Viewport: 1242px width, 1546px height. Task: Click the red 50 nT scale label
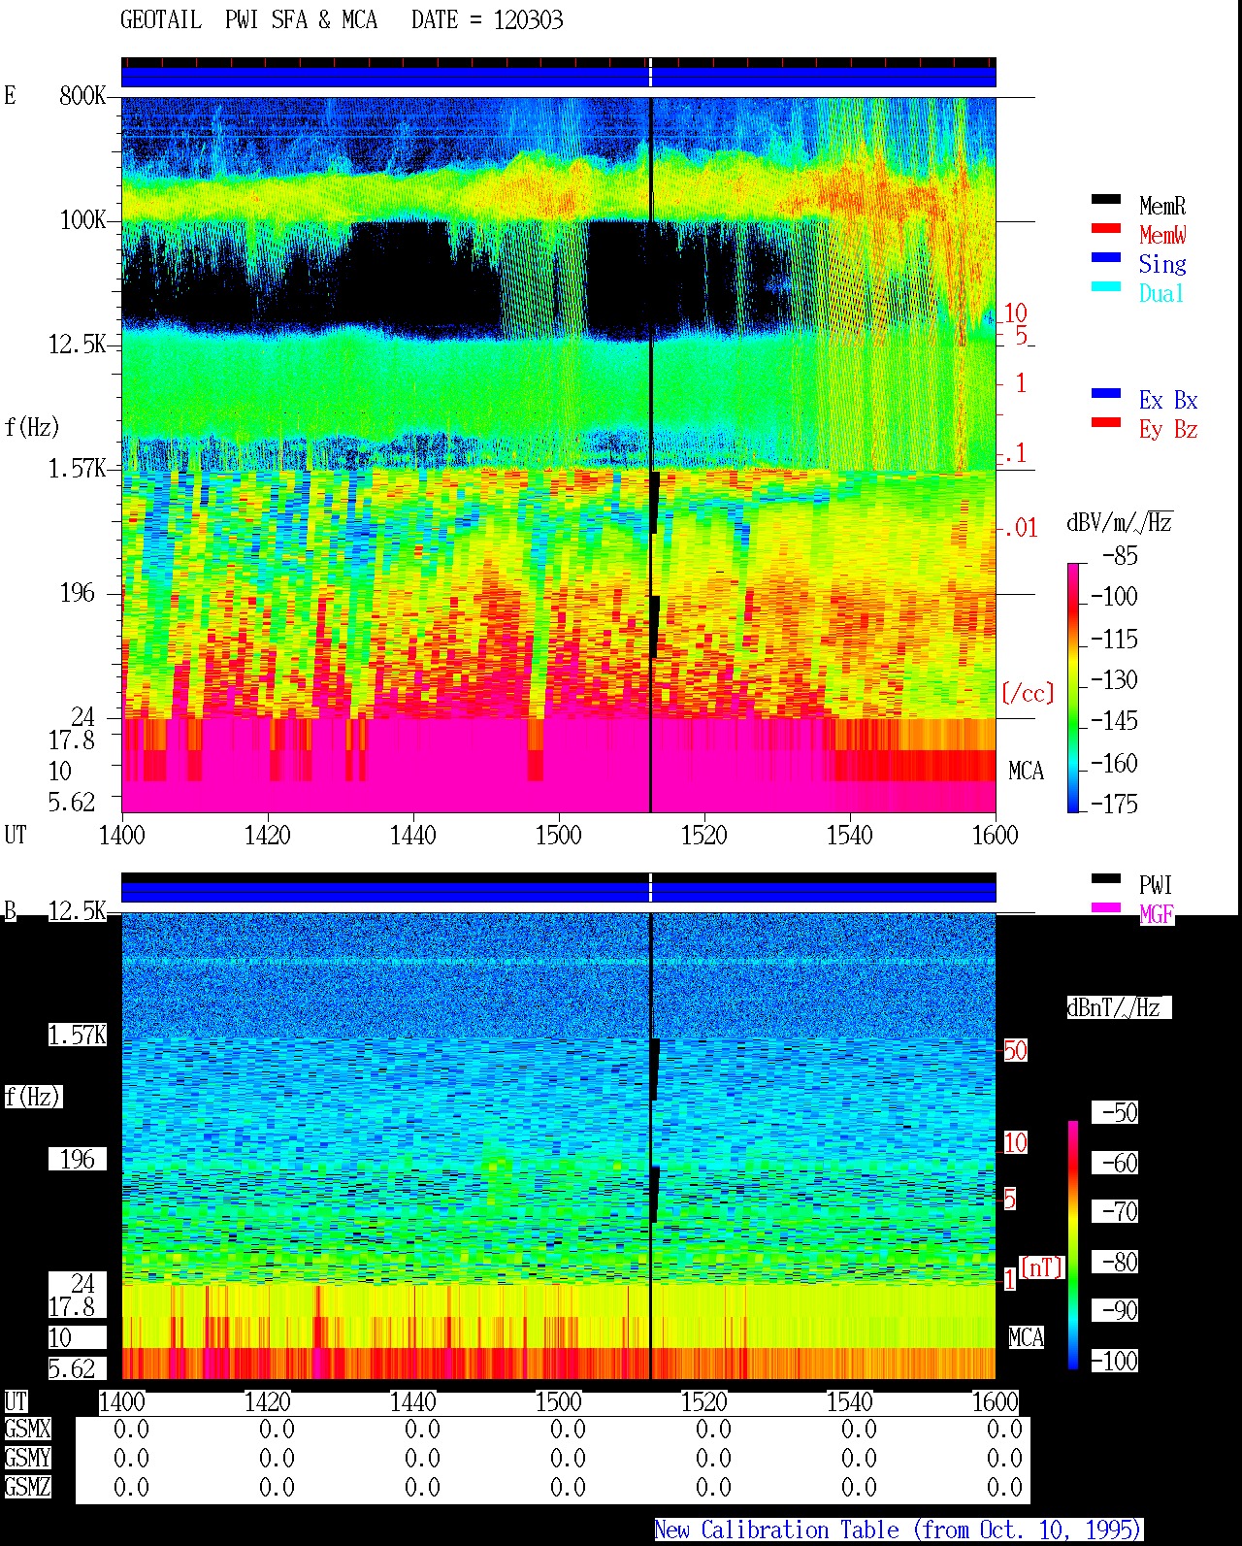tap(1015, 1050)
